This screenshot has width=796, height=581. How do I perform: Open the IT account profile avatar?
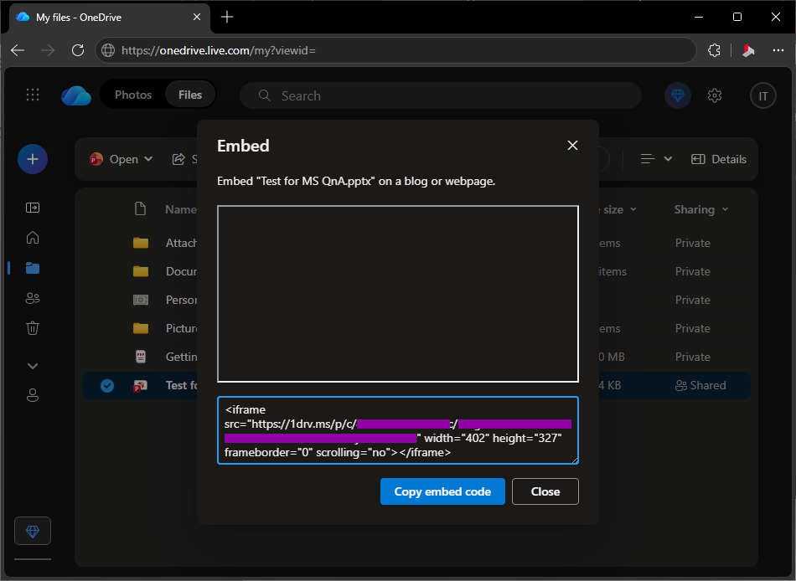763,95
